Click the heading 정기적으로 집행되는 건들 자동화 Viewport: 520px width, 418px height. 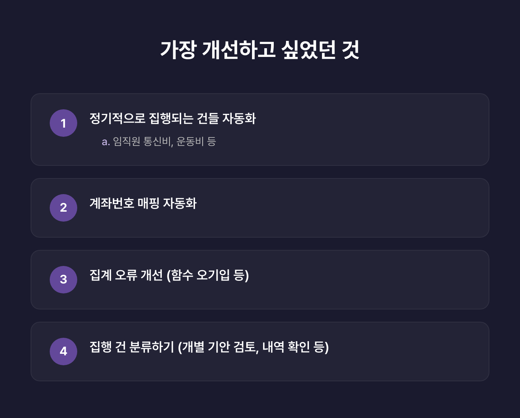click(x=172, y=118)
